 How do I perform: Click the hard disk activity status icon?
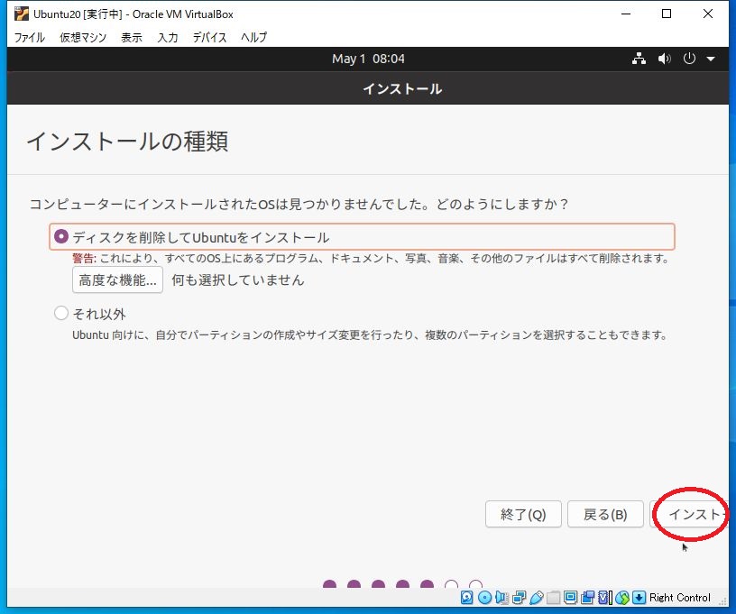click(x=466, y=597)
